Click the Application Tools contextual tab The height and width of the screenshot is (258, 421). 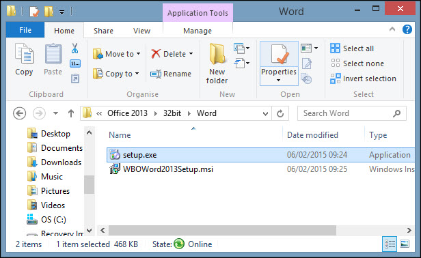(198, 13)
